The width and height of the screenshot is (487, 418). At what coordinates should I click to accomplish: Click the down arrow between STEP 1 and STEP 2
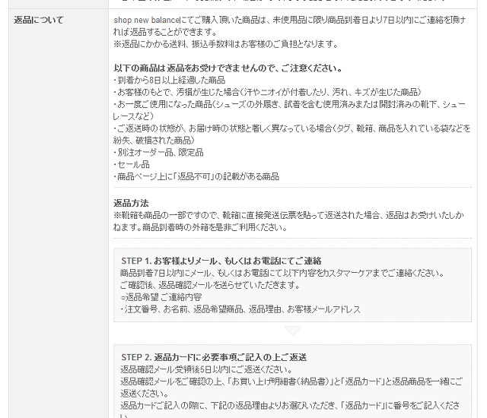[292, 331]
